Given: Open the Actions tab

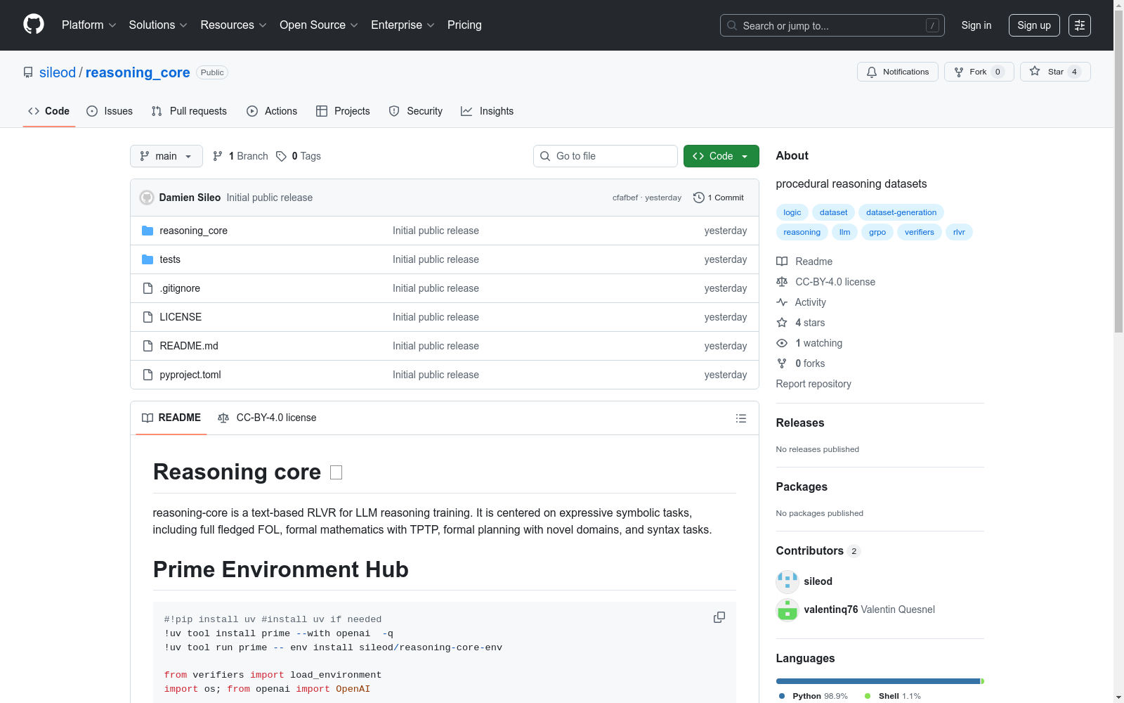Looking at the screenshot, I should (272, 111).
